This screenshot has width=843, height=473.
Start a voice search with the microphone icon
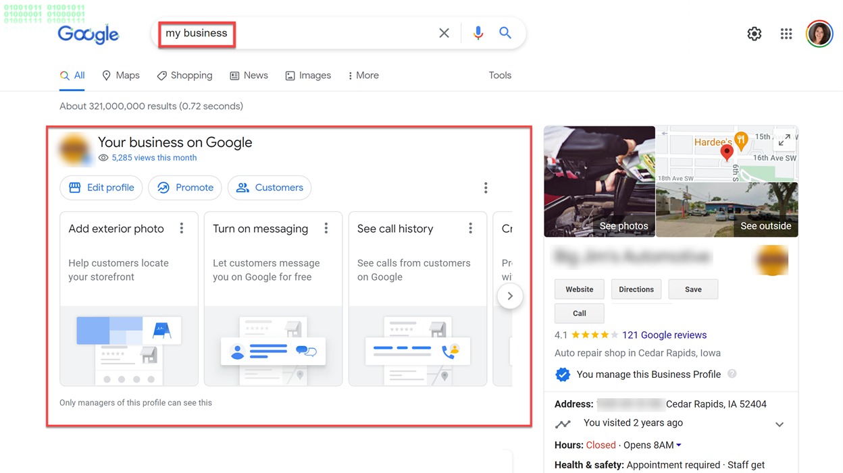click(x=478, y=32)
